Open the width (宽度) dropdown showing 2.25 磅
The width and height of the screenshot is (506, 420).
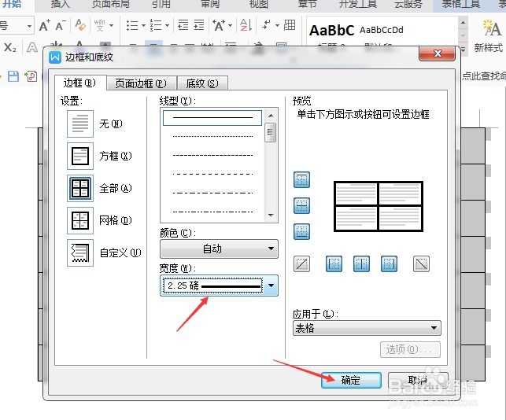(x=219, y=286)
